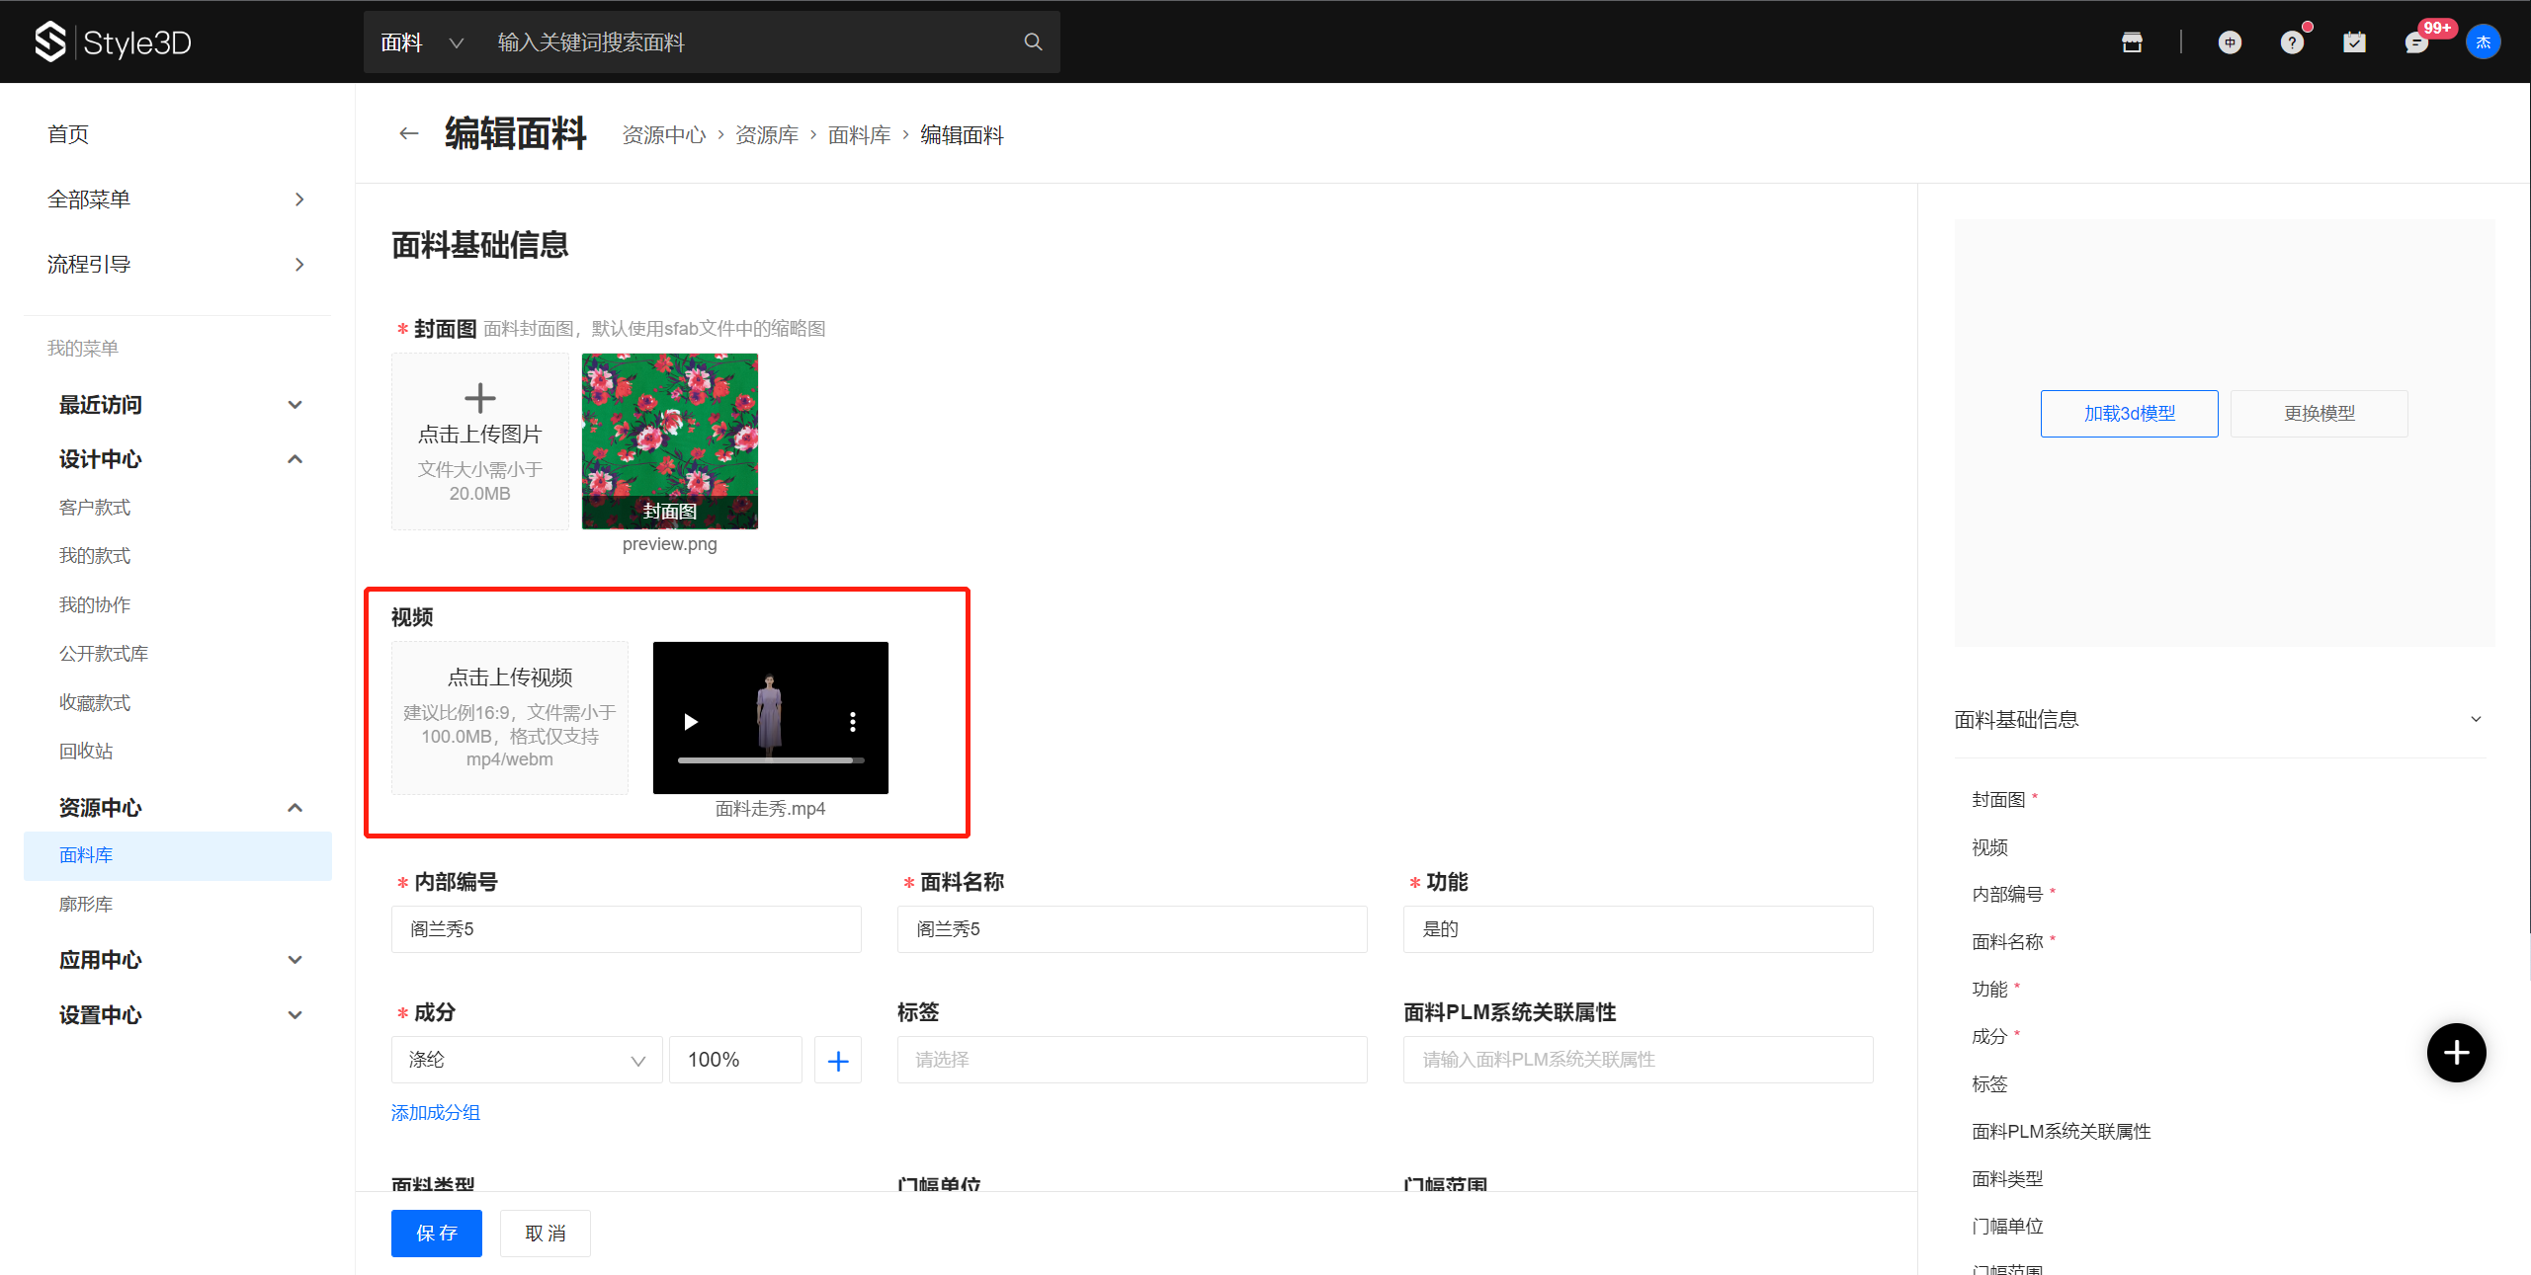Jump to 内部编号 anchor in right panel
Screen dimensions: 2531x1275
[x=2007, y=895]
